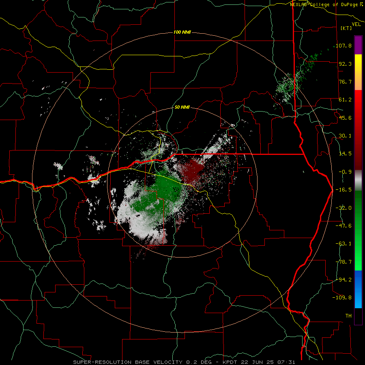Click the 45.6 value on velocity scale

[x=345, y=118]
